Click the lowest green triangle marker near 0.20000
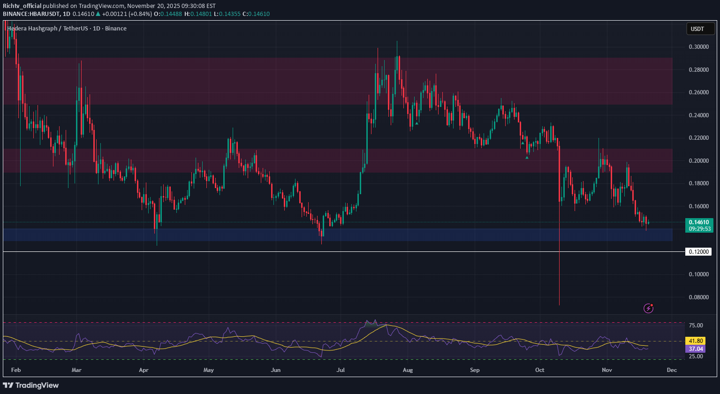 (x=527, y=157)
